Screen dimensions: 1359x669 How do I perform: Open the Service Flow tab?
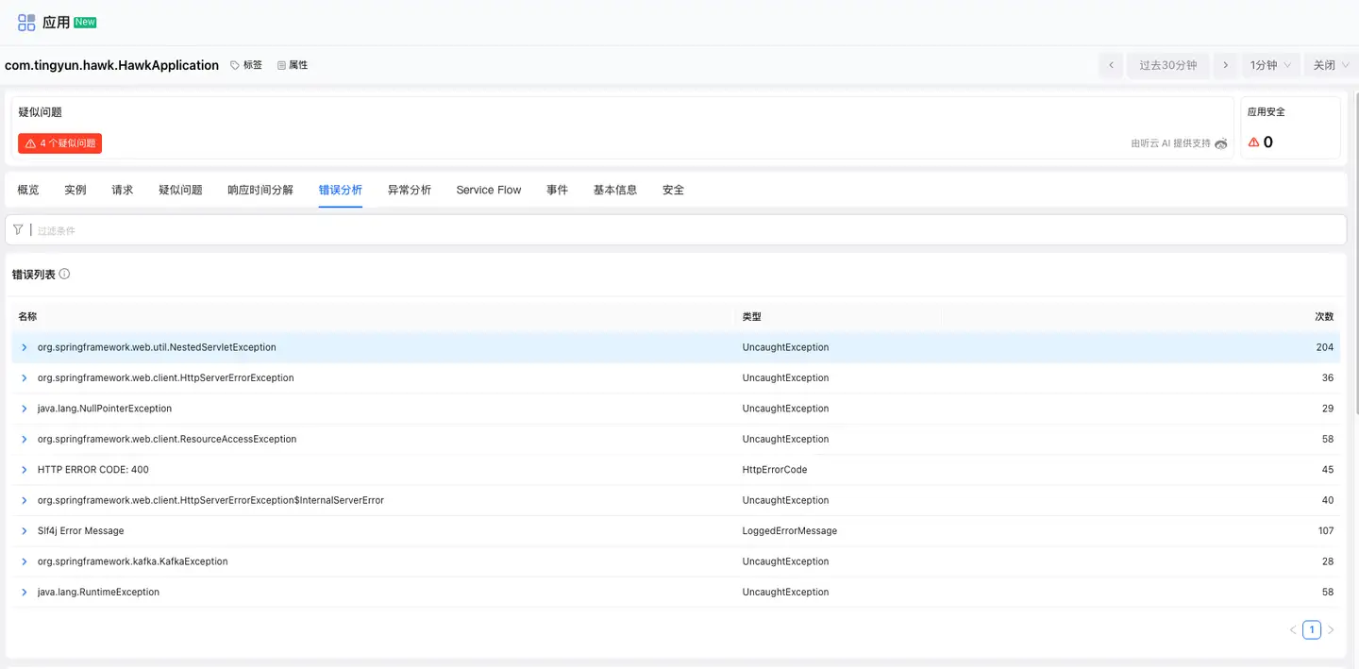pyautogui.click(x=488, y=189)
